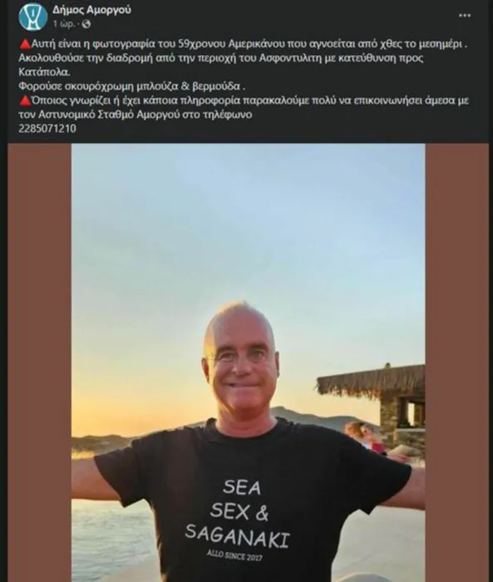Open the attached photo of the smiling man
This screenshot has width=493, height=582.
tap(248, 363)
